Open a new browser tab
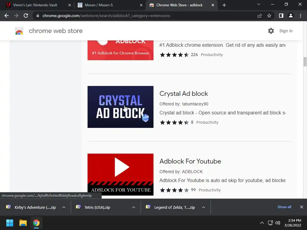307x230 pixels. (x=224, y=5)
